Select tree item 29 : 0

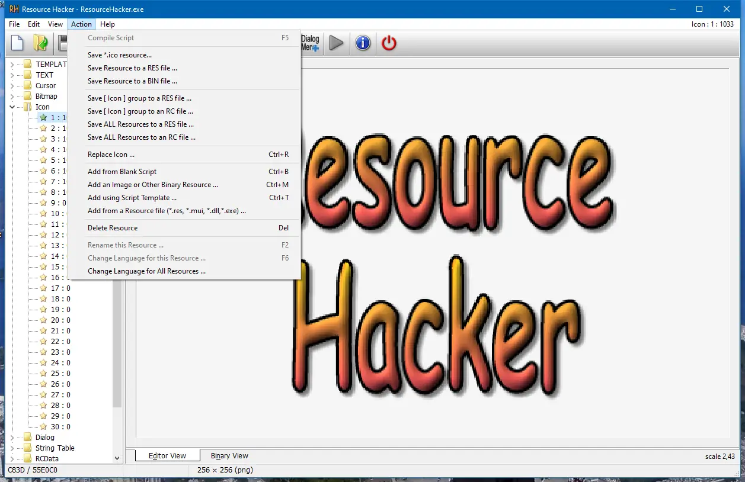coord(60,416)
